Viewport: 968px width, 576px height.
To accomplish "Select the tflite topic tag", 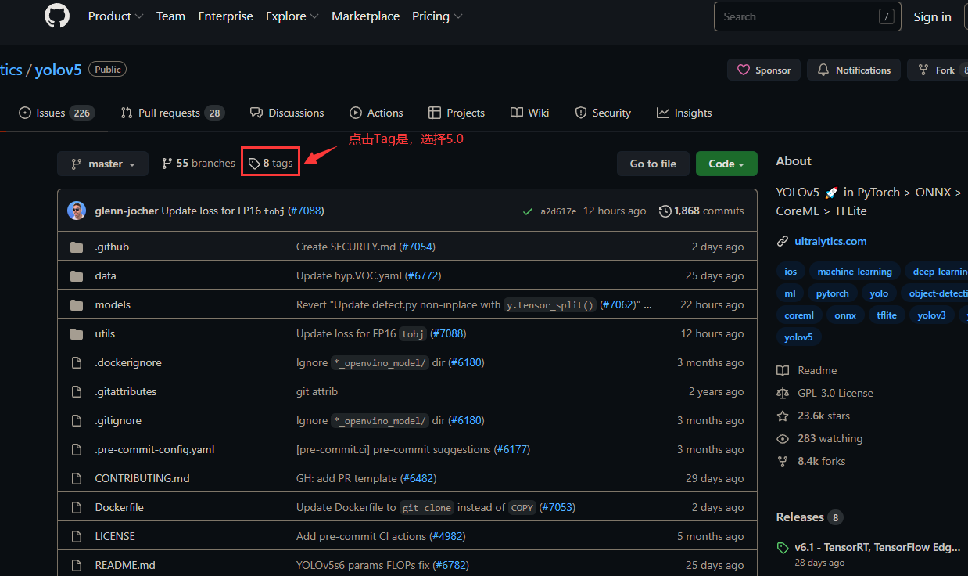I will tap(887, 315).
